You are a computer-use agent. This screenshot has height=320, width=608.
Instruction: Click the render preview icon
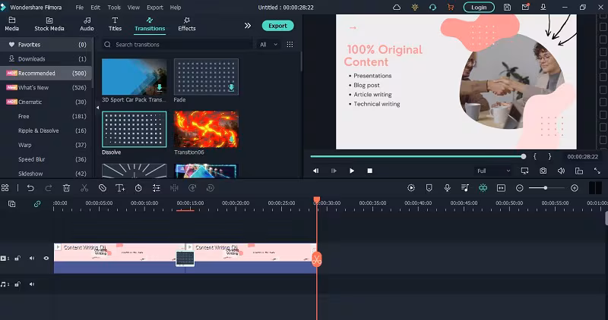pos(411,188)
